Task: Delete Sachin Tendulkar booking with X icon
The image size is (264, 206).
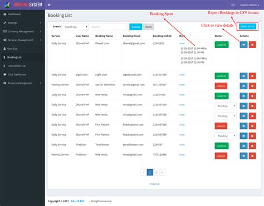Action: coord(252,86)
